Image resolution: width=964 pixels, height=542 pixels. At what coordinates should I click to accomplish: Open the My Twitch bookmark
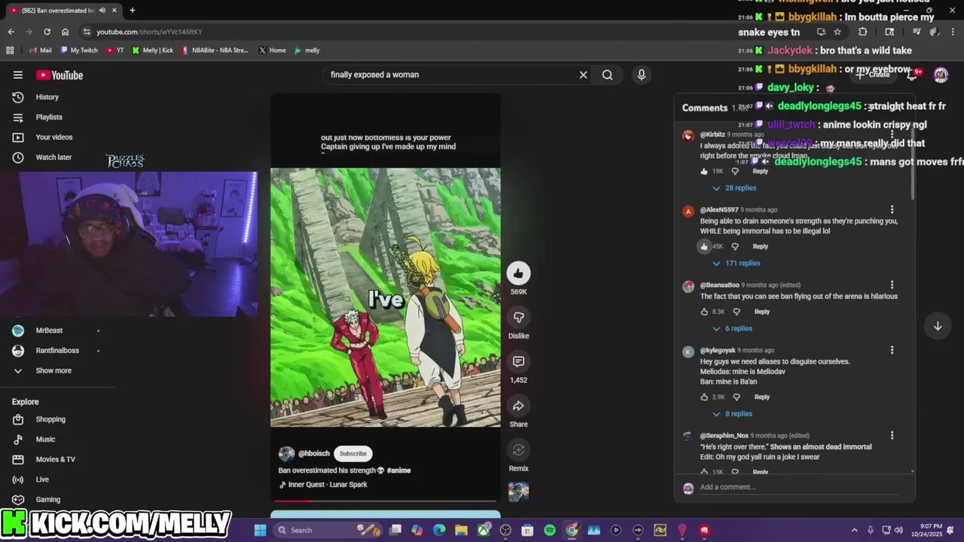(x=78, y=50)
